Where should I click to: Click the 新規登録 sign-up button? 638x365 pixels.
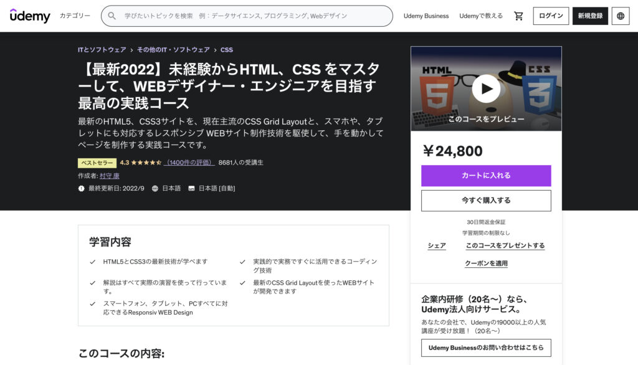590,16
